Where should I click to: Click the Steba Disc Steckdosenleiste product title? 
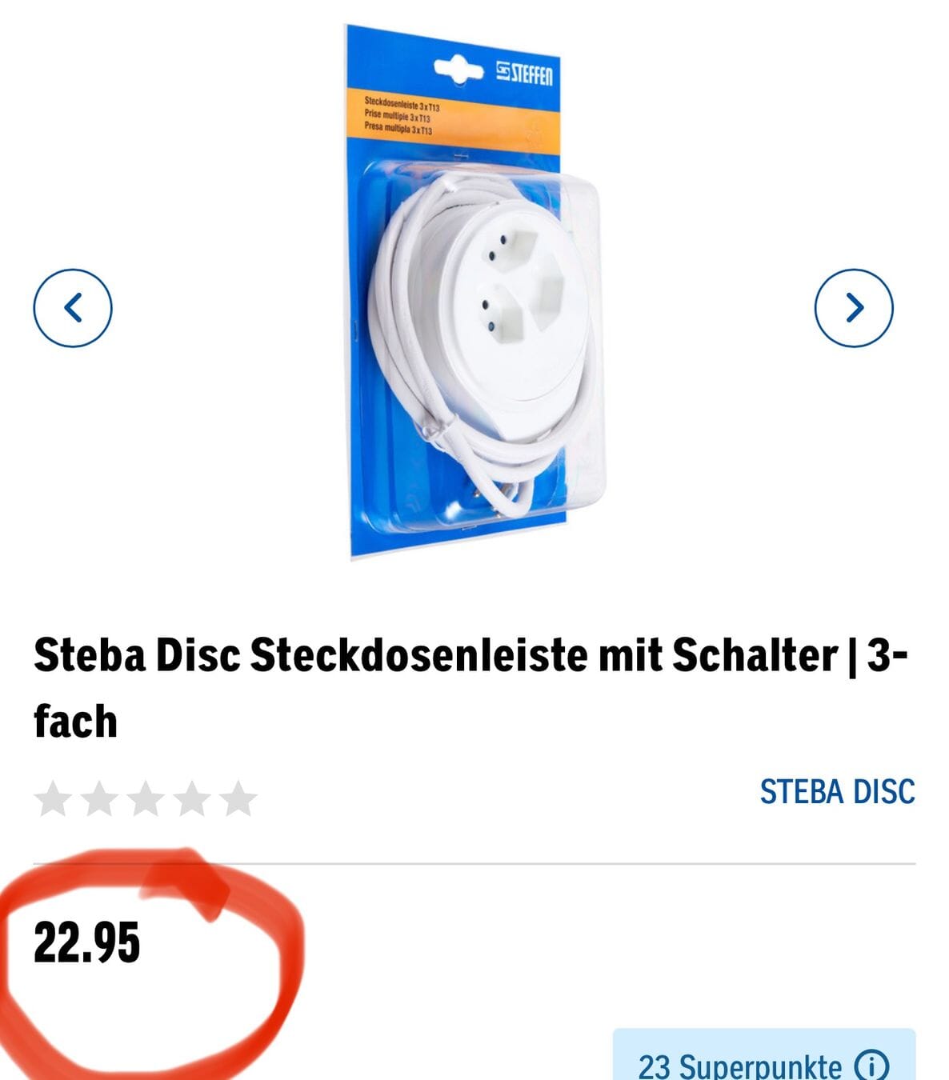pyautogui.click(x=470, y=688)
